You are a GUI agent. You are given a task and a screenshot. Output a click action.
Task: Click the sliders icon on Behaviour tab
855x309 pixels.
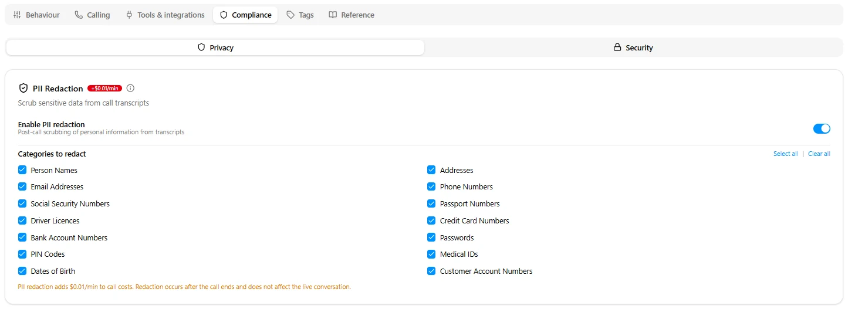click(x=17, y=15)
